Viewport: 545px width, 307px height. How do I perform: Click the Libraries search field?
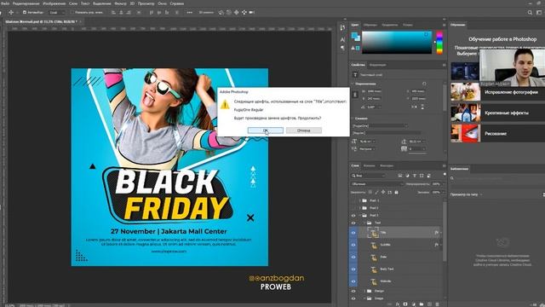coord(497,178)
